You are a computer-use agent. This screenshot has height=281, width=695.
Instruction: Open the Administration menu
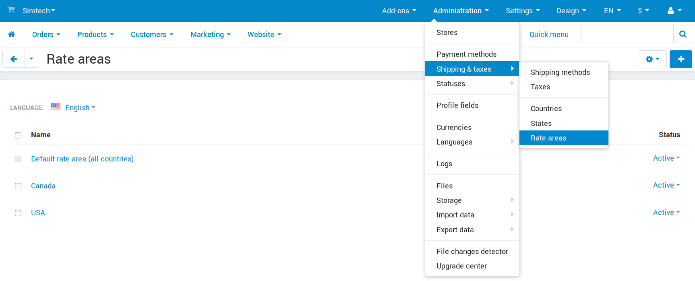[461, 11]
